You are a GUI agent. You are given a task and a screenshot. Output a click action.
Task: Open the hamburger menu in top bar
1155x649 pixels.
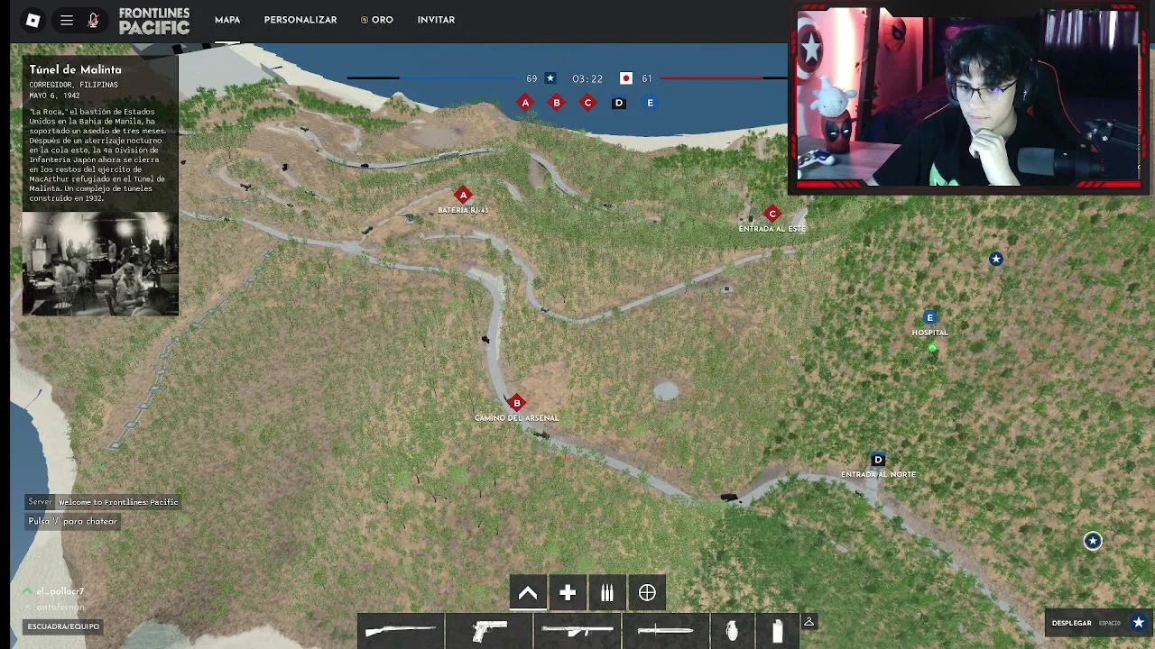click(x=67, y=20)
